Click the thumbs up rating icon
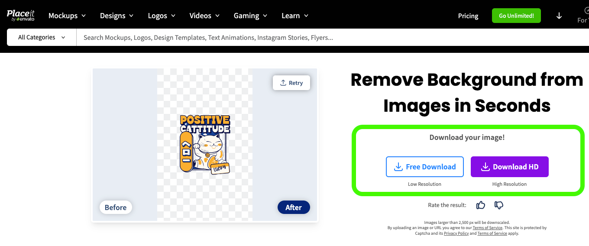The width and height of the screenshot is (589, 246). [480, 205]
